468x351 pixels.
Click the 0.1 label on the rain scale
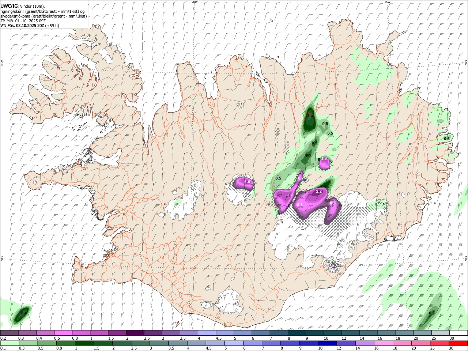click(x=3, y=348)
